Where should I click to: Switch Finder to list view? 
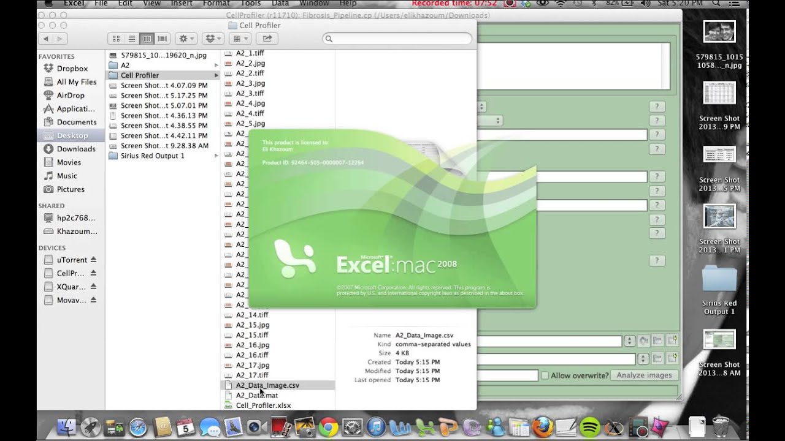pos(131,39)
